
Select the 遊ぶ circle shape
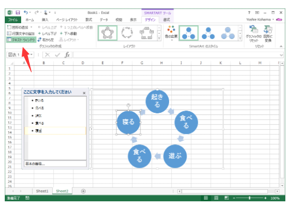tap(175, 157)
